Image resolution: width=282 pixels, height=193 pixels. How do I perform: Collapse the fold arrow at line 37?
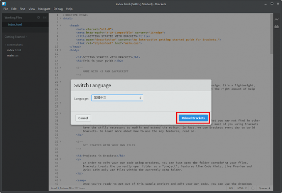[60, 141]
